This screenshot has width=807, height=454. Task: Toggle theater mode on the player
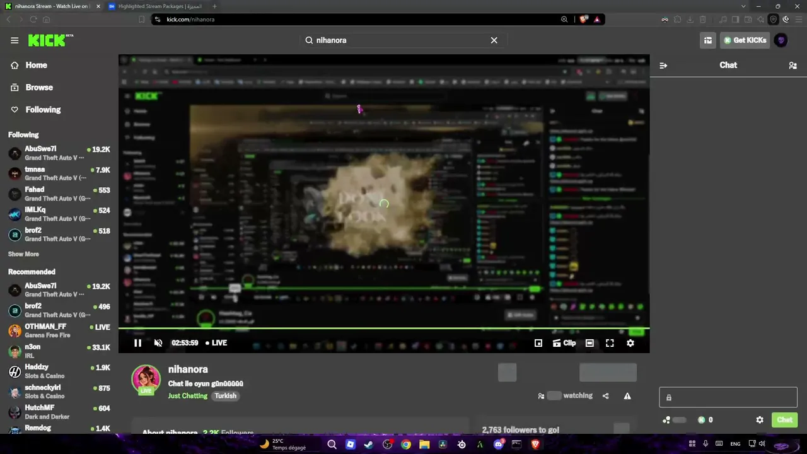(x=589, y=343)
